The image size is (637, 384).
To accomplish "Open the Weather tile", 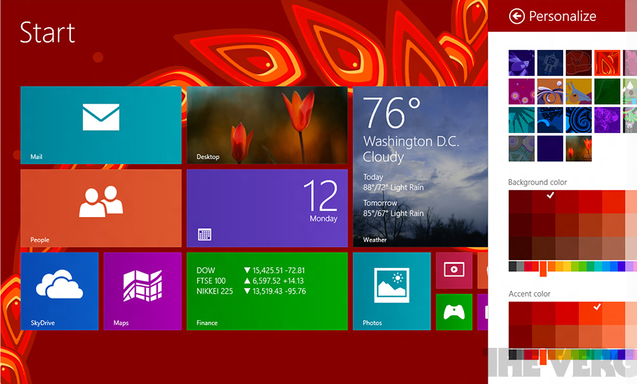I will coord(420,166).
